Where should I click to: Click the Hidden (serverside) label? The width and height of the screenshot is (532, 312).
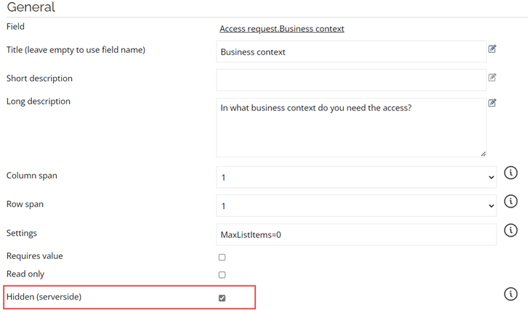[44, 297]
